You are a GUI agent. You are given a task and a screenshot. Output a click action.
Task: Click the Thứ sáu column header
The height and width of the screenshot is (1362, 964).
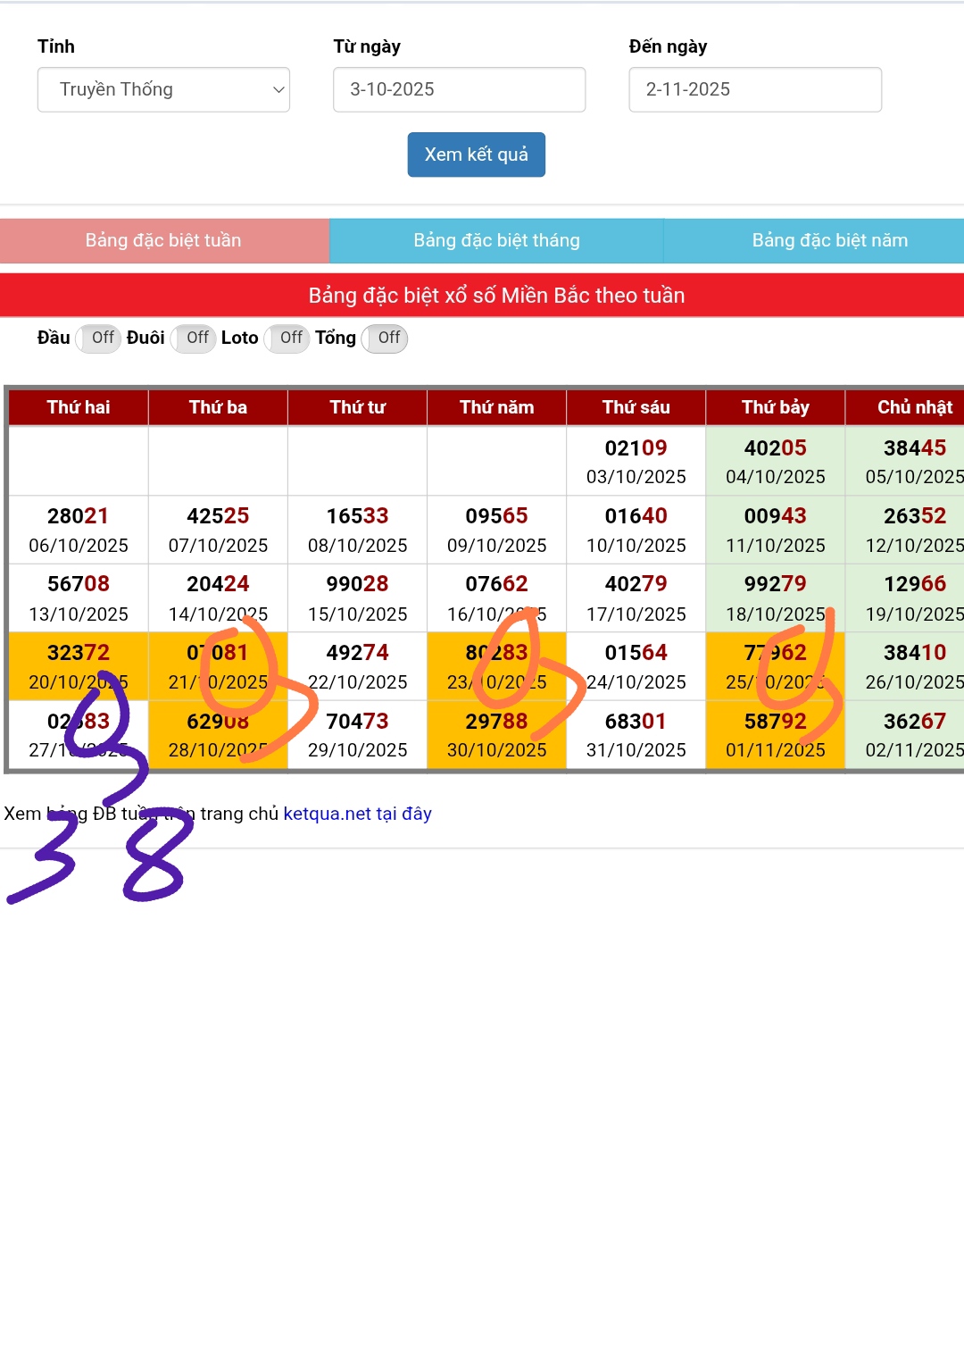pyautogui.click(x=636, y=407)
